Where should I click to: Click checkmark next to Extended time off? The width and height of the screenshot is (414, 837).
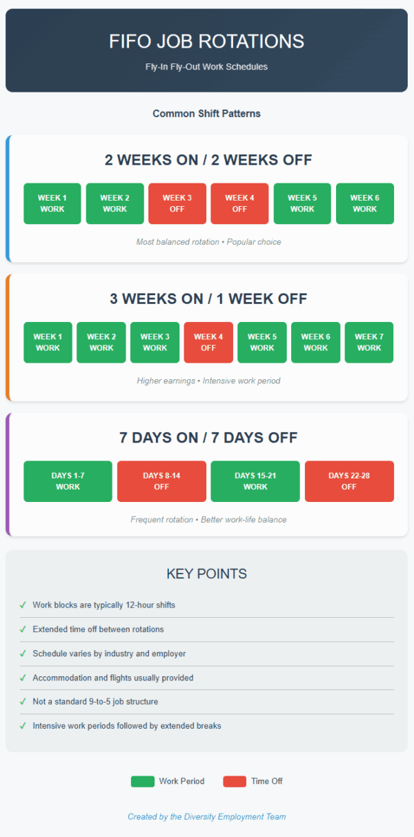tap(23, 629)
